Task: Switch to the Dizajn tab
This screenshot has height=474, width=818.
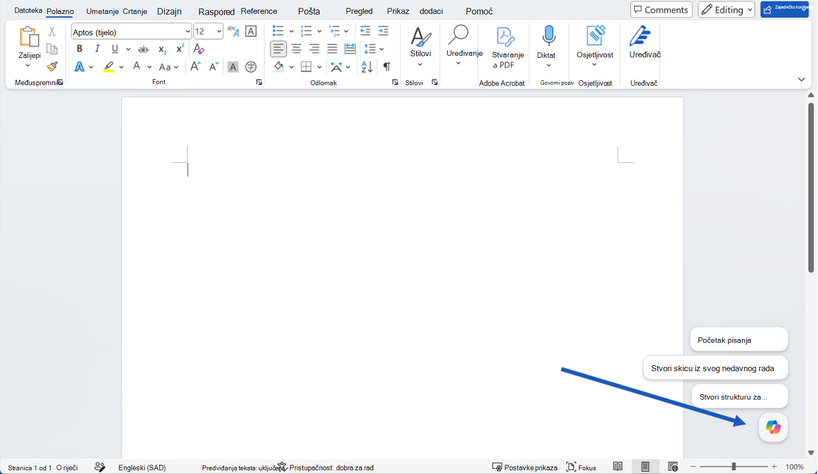Action: 169,11
